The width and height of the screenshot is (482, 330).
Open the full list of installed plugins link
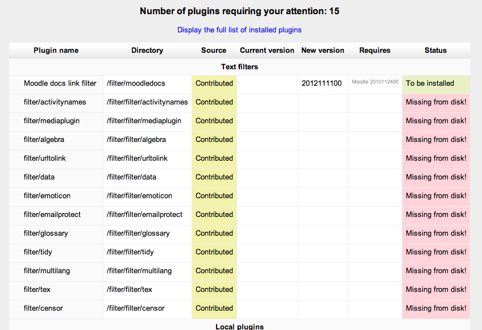[239, 30]
